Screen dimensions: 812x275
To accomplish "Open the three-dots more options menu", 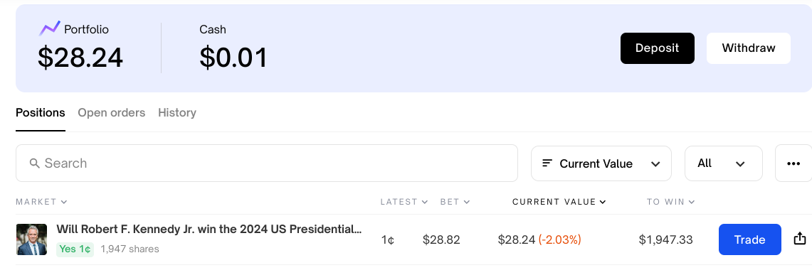I will 793,164.
